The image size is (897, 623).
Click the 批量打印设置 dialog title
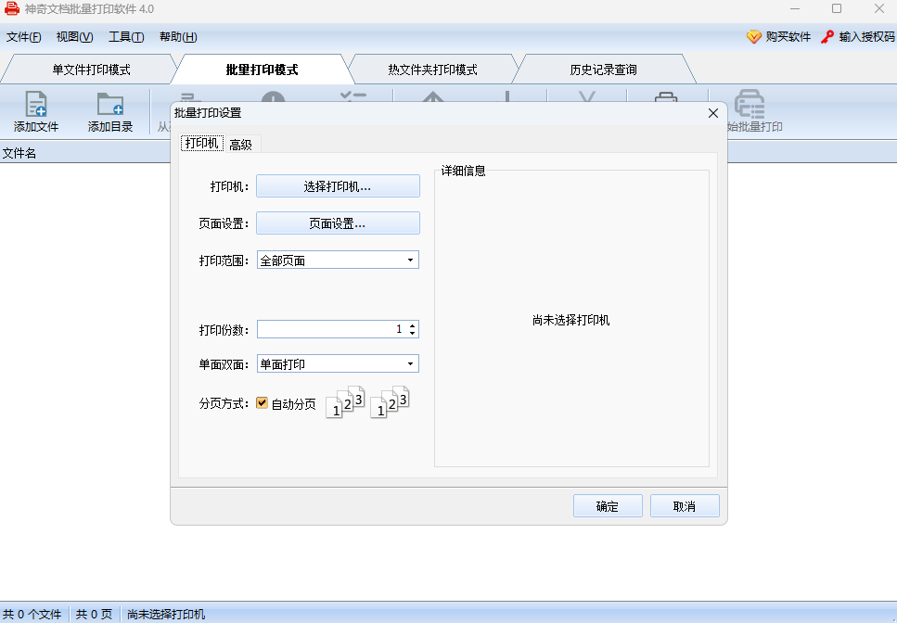(x=208, y=113)
